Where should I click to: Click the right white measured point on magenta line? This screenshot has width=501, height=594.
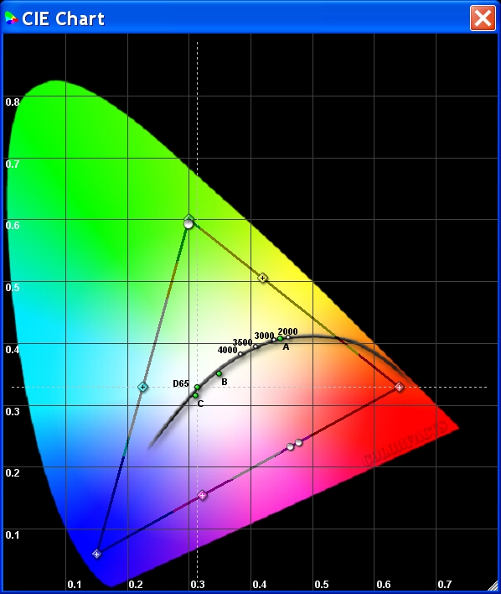point(298,442)
